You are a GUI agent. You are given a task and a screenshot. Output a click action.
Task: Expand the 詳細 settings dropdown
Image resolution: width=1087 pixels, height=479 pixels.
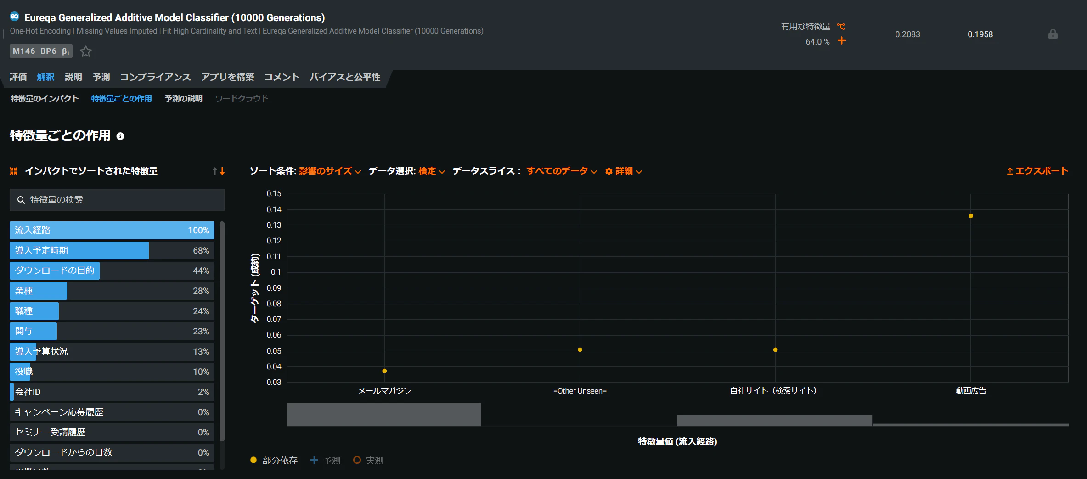624,171
